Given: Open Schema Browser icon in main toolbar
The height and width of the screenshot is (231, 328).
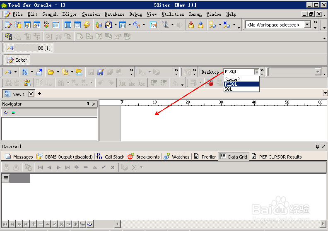Looking at the screenshot, I should click(x=18, y=25).
